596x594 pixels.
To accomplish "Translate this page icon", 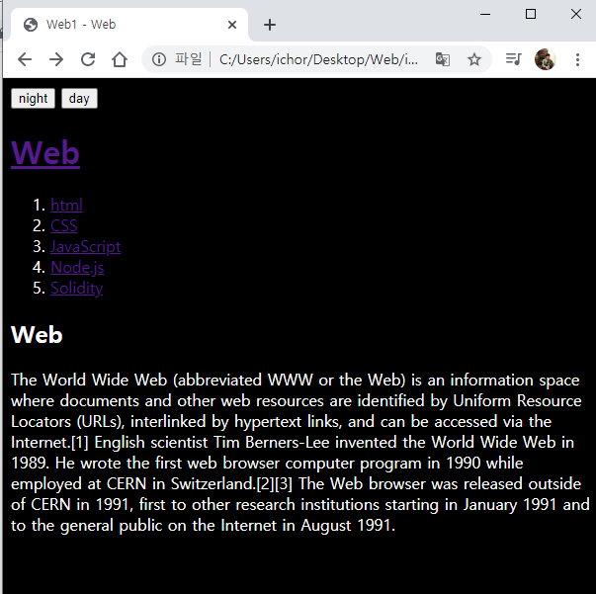I will pyautogui.click(x=443, y=59).
